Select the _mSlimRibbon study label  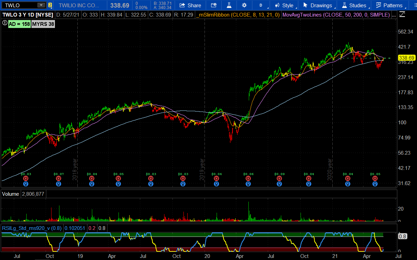pos(238,15)
